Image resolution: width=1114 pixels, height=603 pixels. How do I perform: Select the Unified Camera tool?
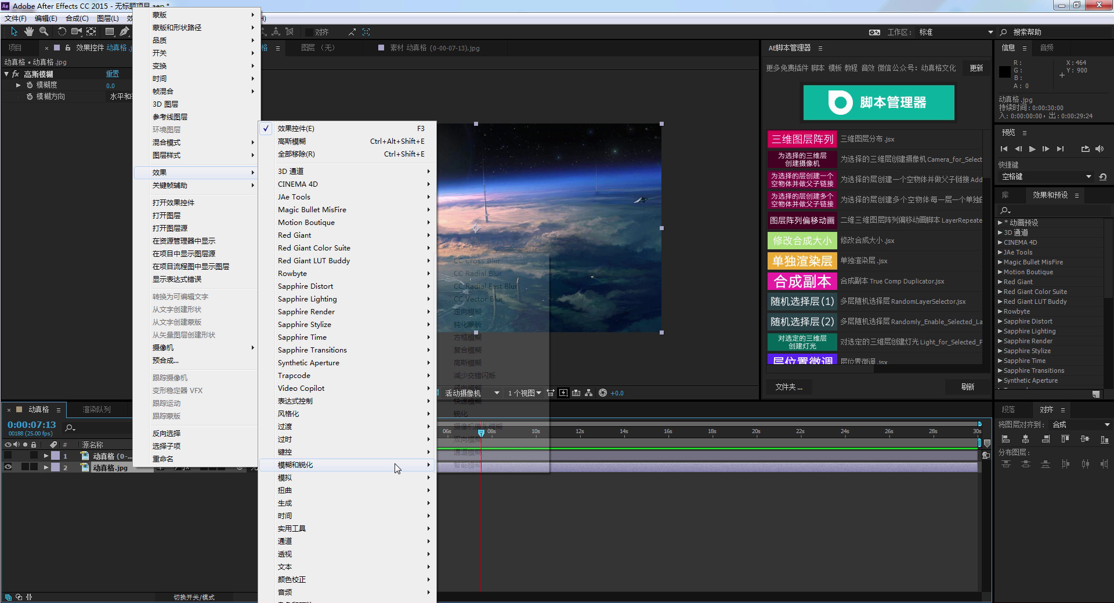(x=77, y=32)
